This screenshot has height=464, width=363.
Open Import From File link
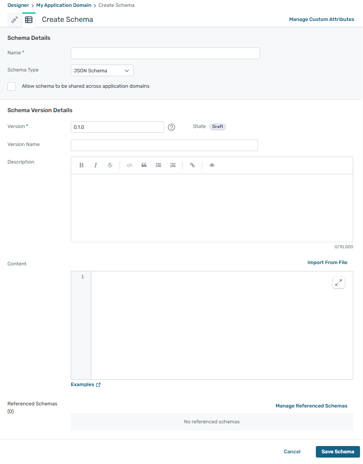tap(327, 262)
